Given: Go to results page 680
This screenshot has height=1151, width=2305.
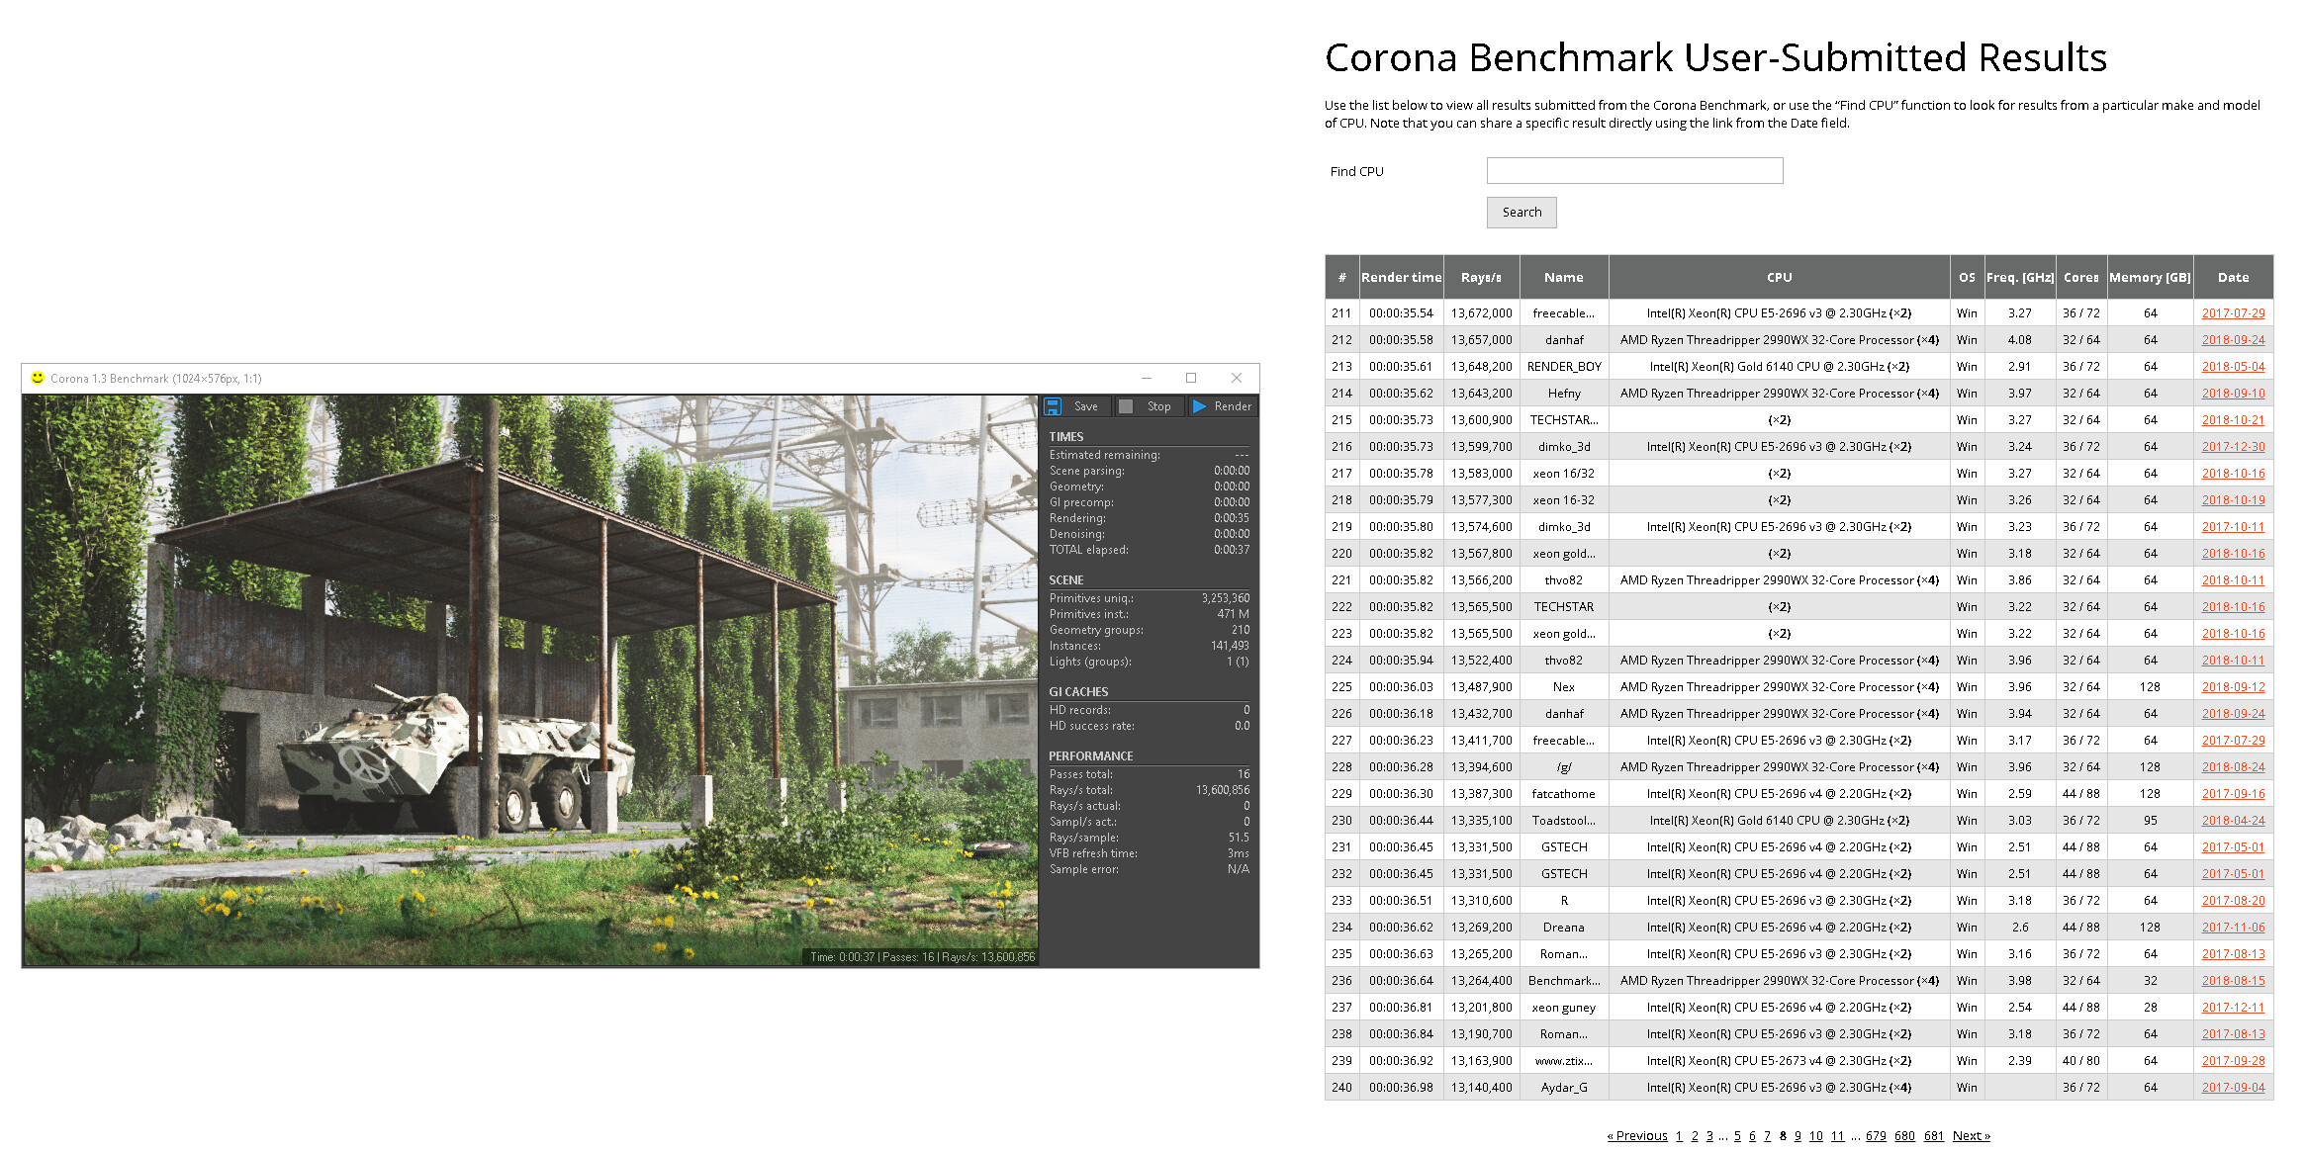Looking at the screenshot, I should 1905,1135.
